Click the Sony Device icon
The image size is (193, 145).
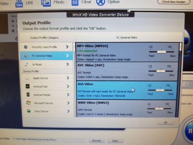(x=29, y=111)
